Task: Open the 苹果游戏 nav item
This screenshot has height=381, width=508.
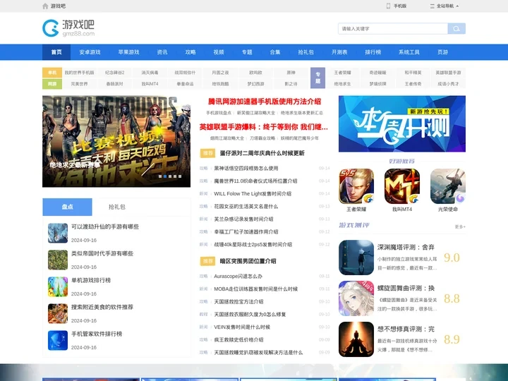Action: click(128, 52)
